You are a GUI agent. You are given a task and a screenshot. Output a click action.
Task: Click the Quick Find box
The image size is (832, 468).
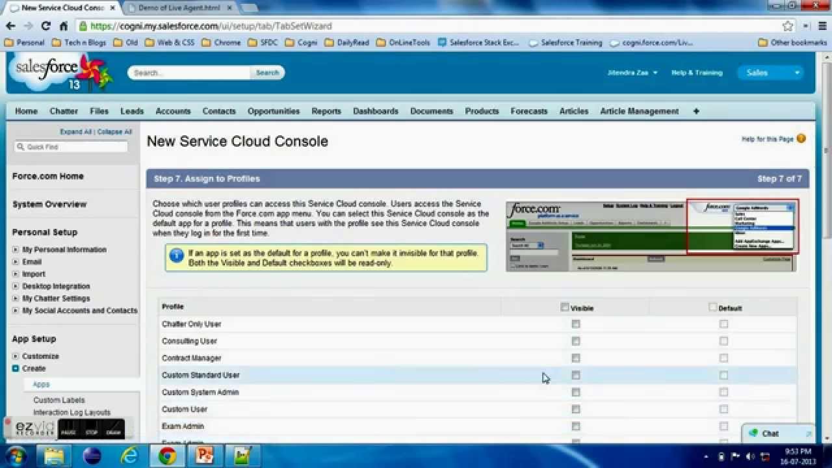(x=71, y=147)
